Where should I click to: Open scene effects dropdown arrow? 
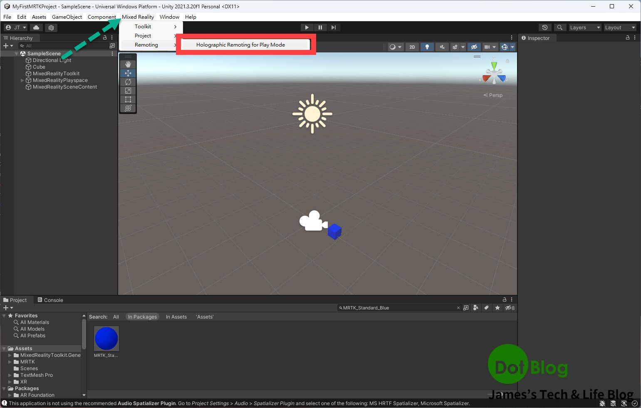pos(463,47)
